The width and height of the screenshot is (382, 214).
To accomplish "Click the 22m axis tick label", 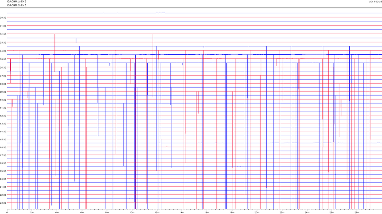I will [x=282, y=212].
